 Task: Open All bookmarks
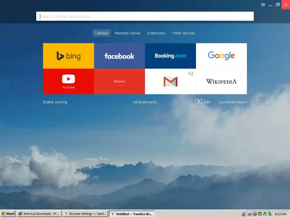pyautogui.click(x=145, y=102)
